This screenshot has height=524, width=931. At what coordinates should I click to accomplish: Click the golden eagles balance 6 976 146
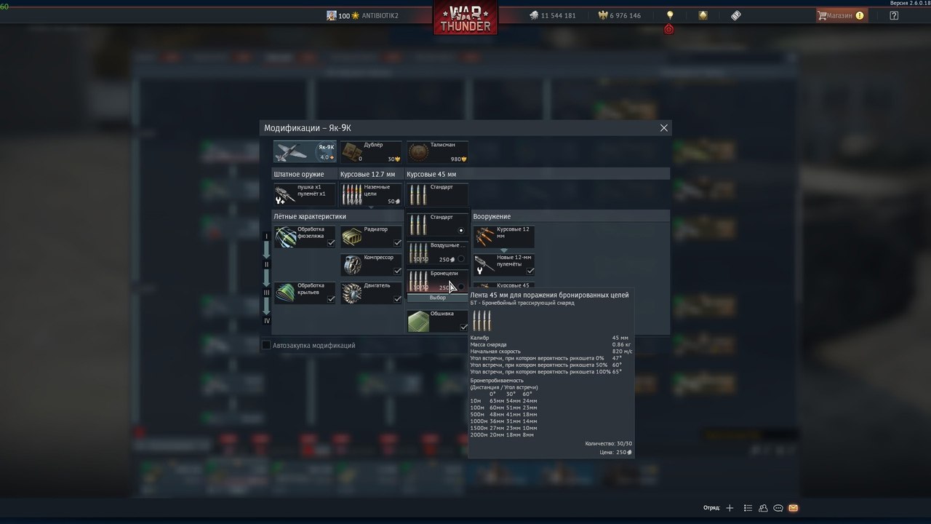click(619, 15)
